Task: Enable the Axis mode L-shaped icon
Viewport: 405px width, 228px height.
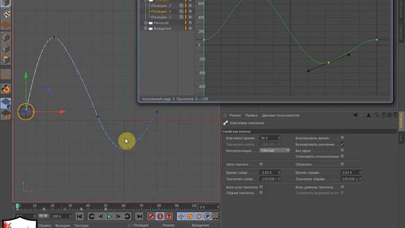Action: point(6,75)
